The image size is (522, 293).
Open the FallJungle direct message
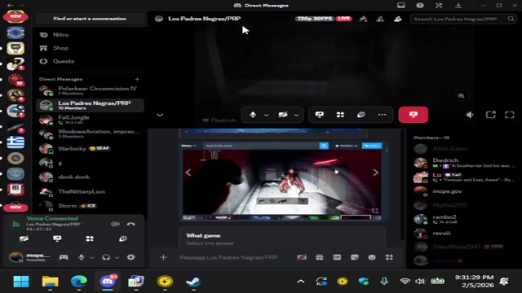[90, 120]
